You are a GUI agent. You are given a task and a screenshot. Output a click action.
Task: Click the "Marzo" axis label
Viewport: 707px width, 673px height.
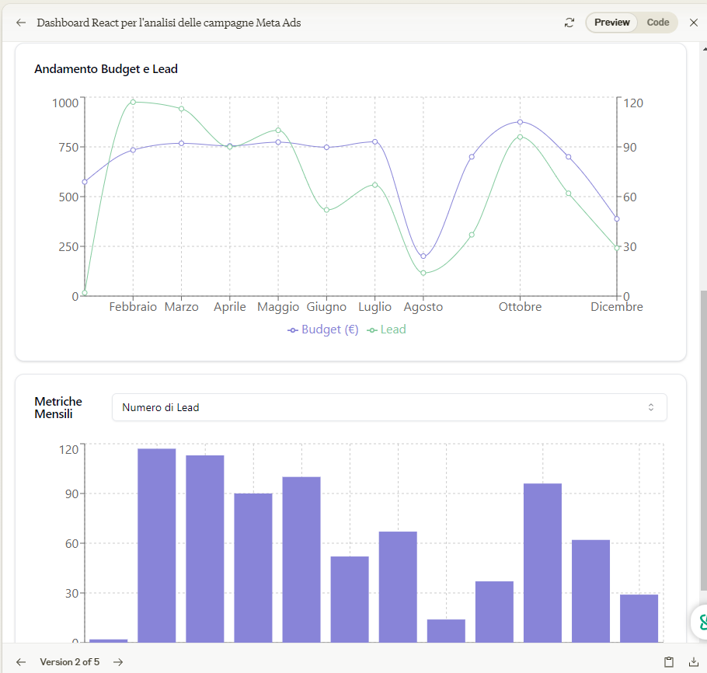coord(181,307)
